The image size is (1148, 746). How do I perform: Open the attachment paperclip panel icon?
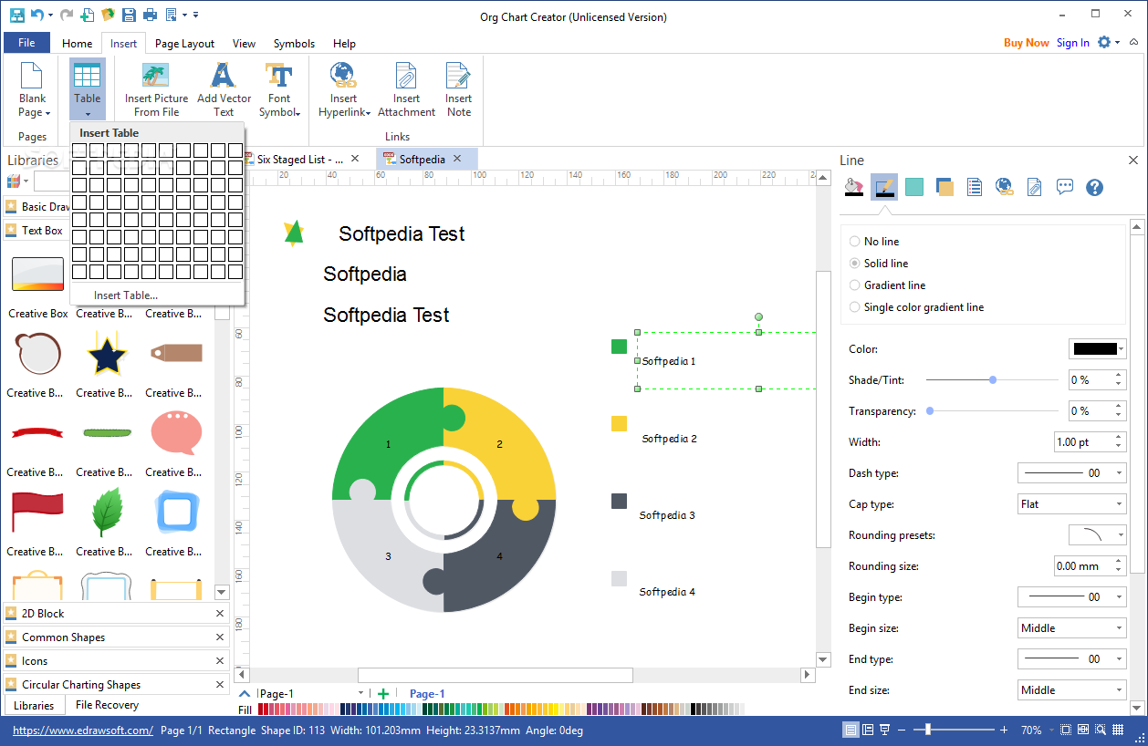click(x=1035, y=187)
